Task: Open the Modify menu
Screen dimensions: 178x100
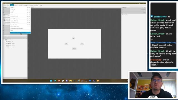Action: (20, 5)
